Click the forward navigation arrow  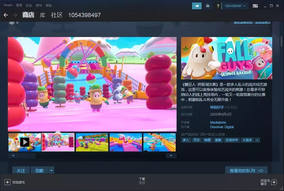15,15
